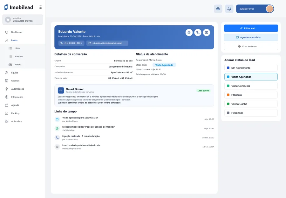Image resolution: width=286 pixels, height=198 pixels.
Task: Click calendar icon of visita agendada timeline entry
Action: tap(57, 119)
